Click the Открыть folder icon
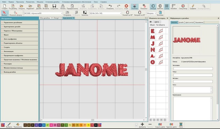This screenshot has width=220, height=129. coord(21,7)
